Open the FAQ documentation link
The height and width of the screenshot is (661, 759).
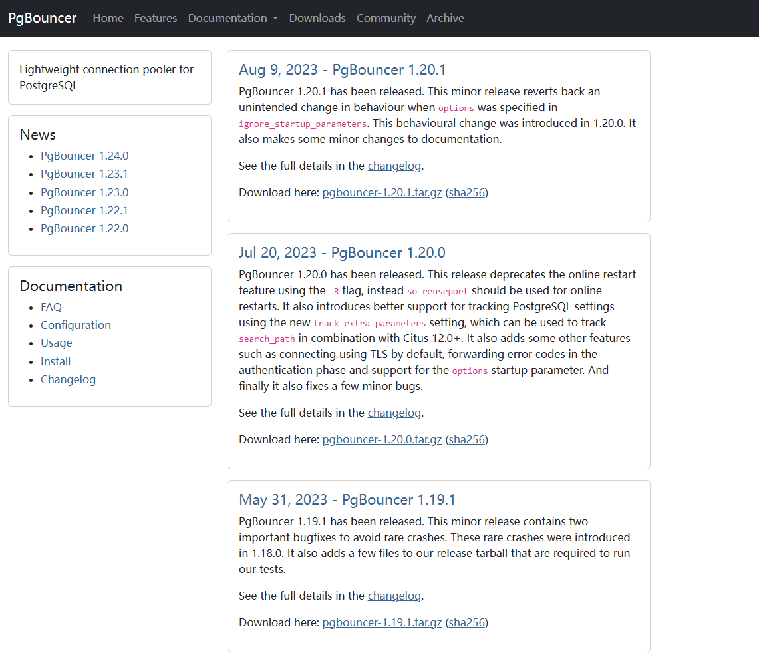[51, 307]
